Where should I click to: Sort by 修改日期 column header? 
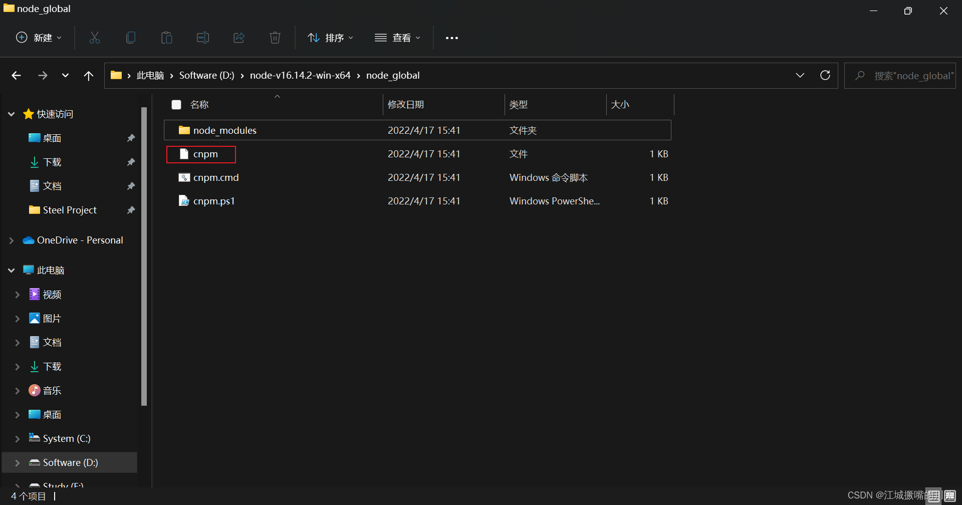pyautogui.click(x=406, y=105)
